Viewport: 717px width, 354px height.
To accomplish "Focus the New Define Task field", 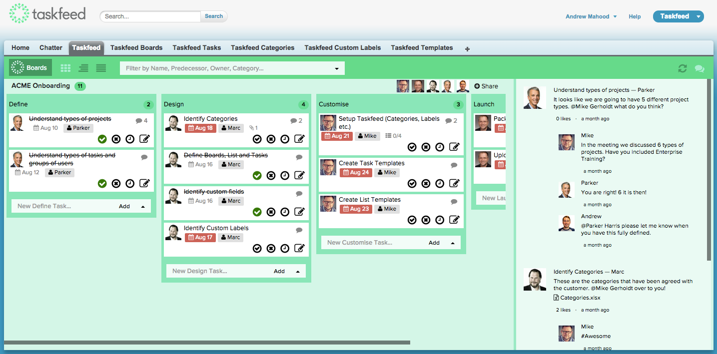I will (x=63, y=206).
